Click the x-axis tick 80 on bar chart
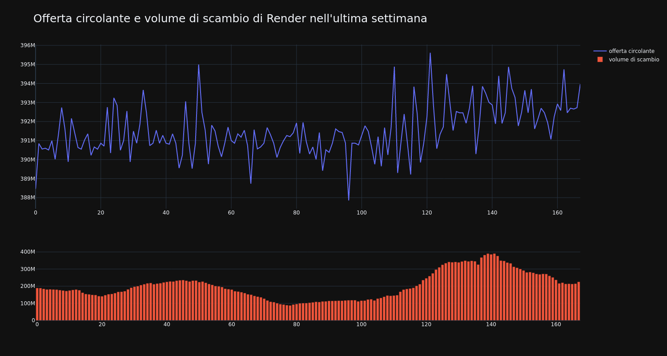The image size is (667, 356). pos(297,324)
